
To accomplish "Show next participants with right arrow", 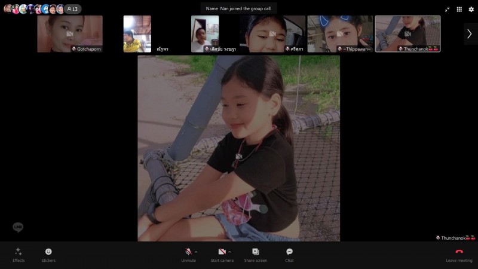I will 470,34.
